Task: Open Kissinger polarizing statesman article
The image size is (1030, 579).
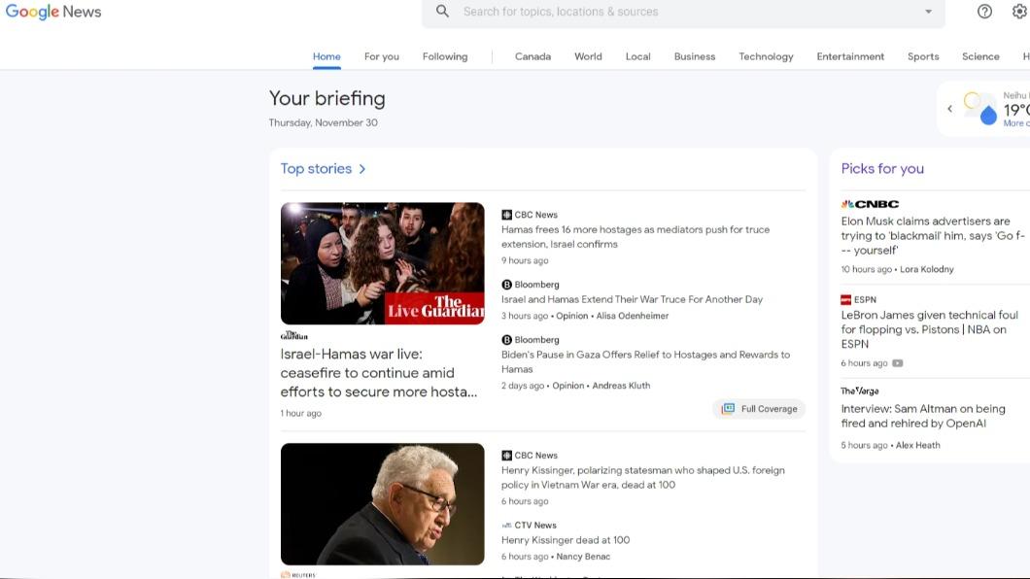Action: pyautogui.click(x=643, y=477)
